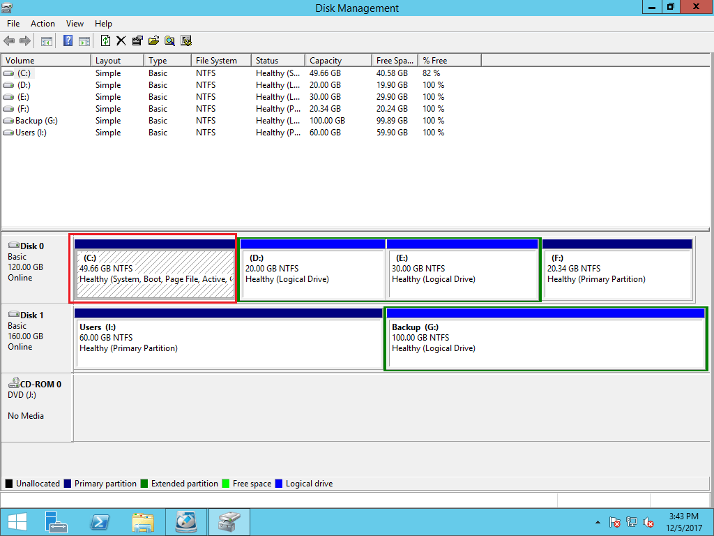This screenshot has width=714, height=536.
Task: Sort by the Layout column header
Action: tap(117, 61)
